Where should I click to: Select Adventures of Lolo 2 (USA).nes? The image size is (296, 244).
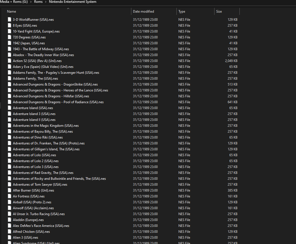point(36,161)
